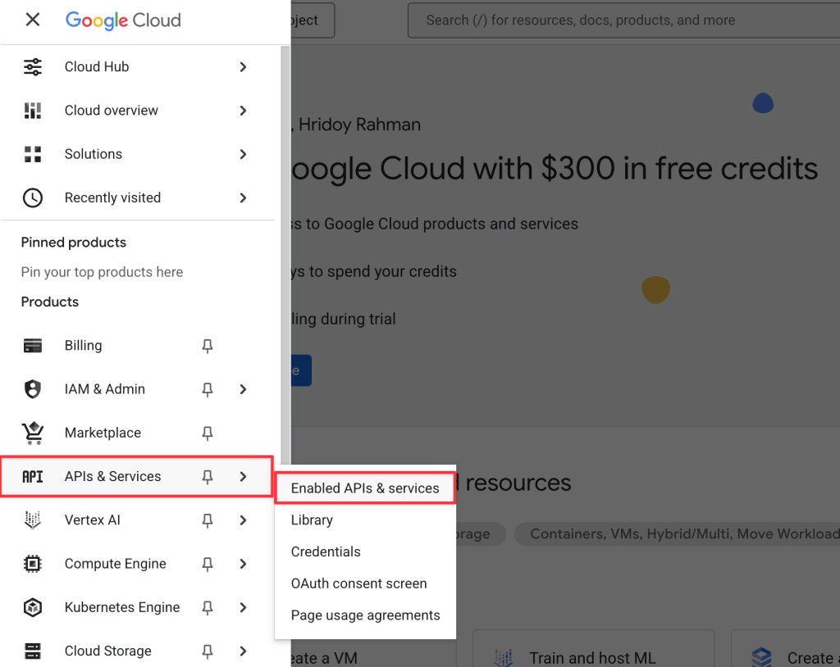Close the navigation menu with X
This screenshot has width=840, height=667.
(33, 20)
